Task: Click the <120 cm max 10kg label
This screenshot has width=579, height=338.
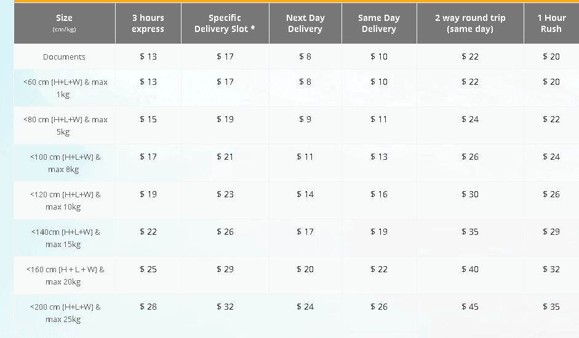Action: (65, 200)
